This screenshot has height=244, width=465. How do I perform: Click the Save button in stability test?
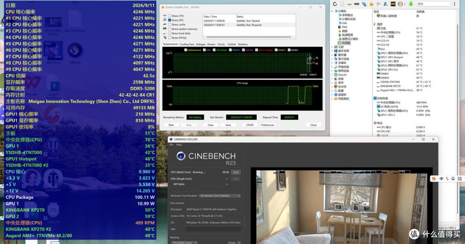click(228, 125)
